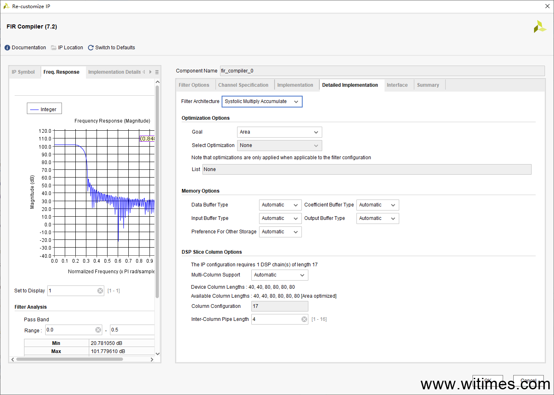Click the IP Location folder icon
This screenshot has width=554, height=395.
coord(54,48)
